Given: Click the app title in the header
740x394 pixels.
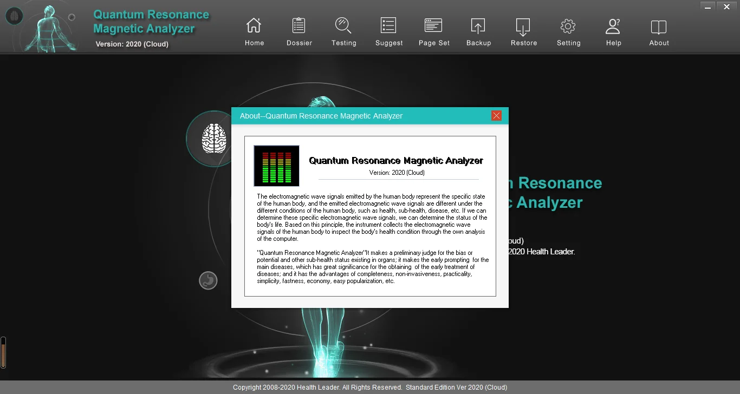Looking at the screenshot, I should (151, 22).
